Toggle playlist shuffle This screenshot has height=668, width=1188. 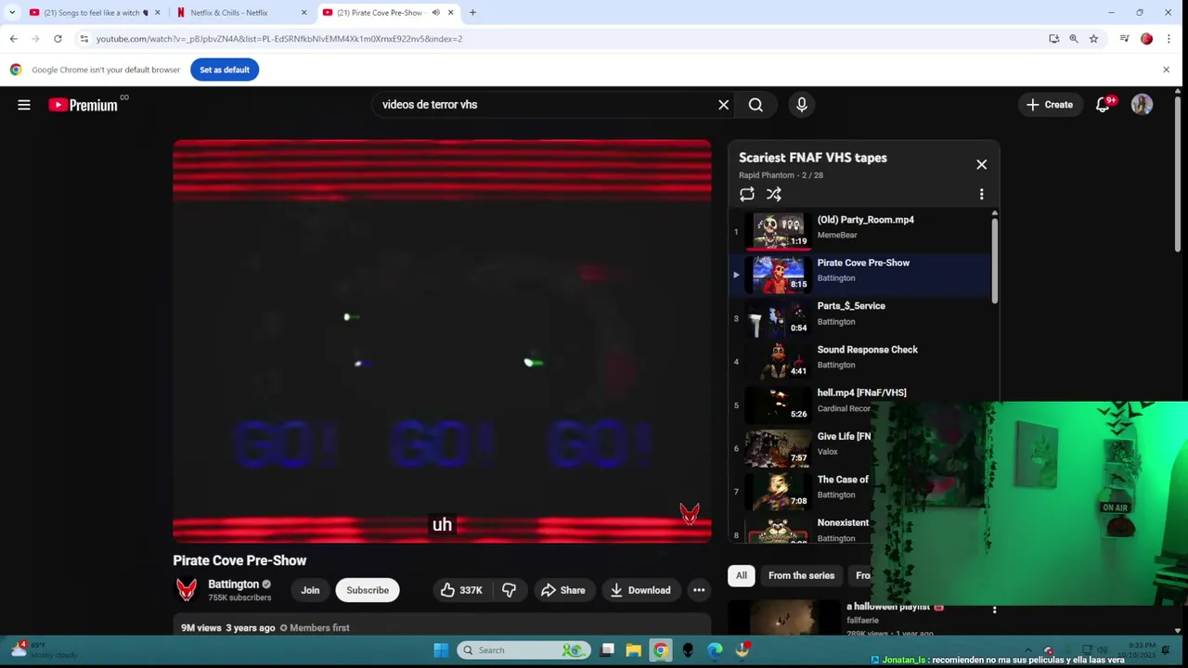click(x=774, y=194)
